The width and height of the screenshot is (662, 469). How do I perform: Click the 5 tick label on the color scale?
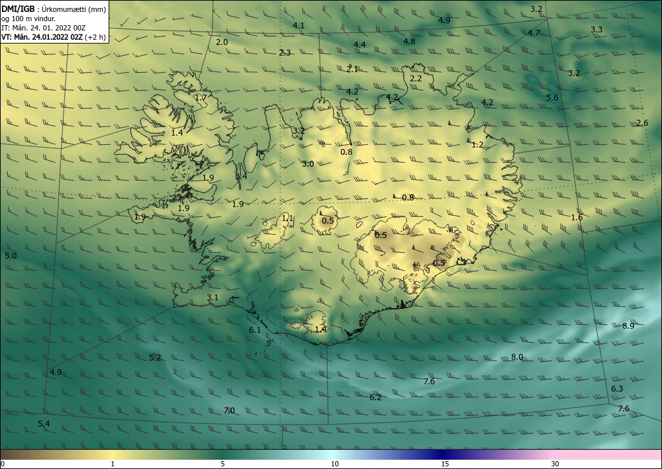click(222, 464)
